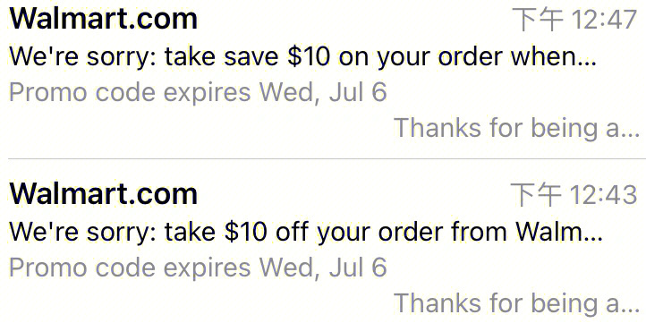Click "Wed, Jul 6" in the first email preview
Viewport: 646px width, 323px height.
click(323, 93)
